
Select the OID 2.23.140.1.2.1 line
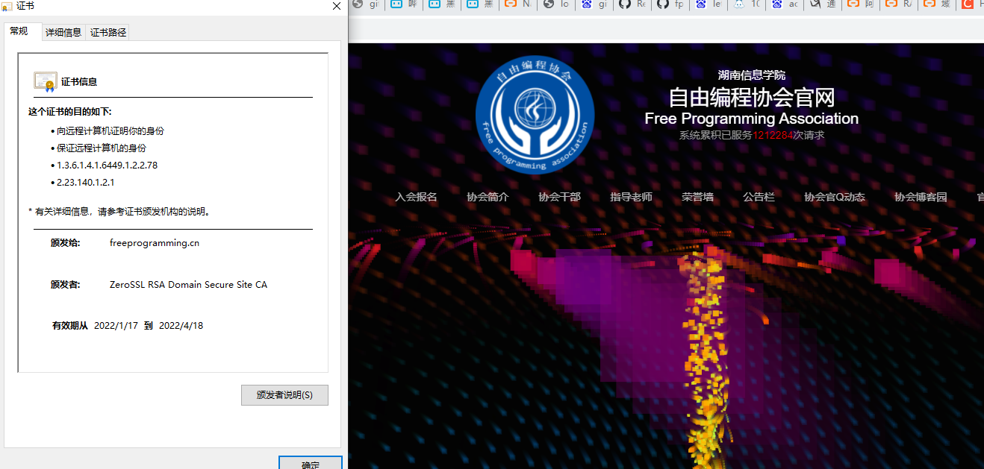85,183
